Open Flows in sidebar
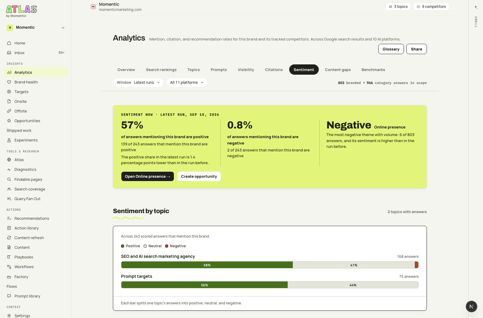 coord(12,287)
